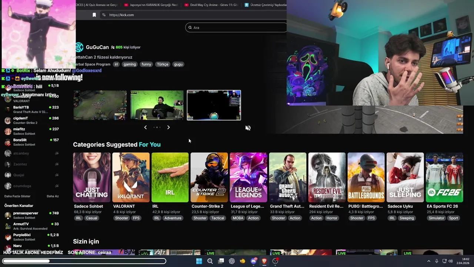Show hidden system tray icons
Viewport: 474px width, 267px height.
(429, 261)
